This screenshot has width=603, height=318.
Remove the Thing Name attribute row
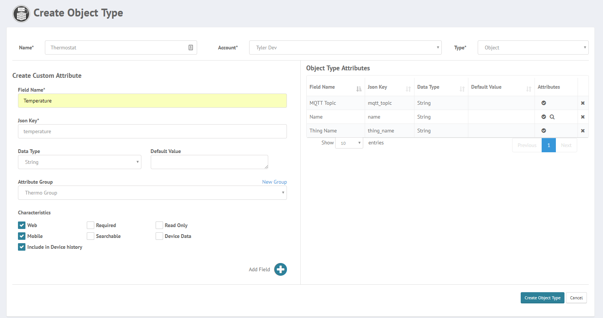(582, 131)
